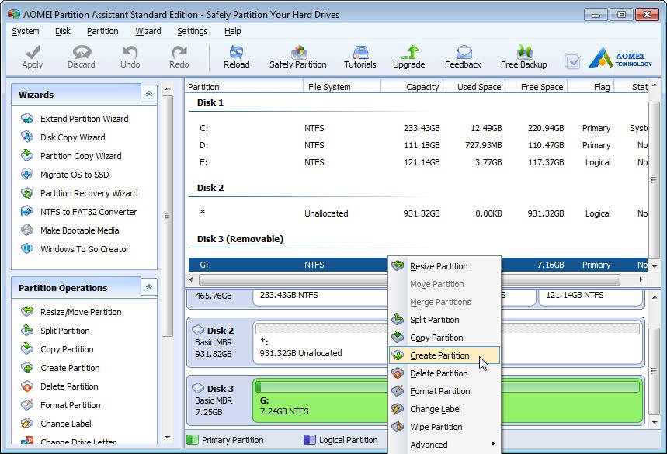Viewport: 667px width, 454px height.
Task: Choose Create Partition in context menu
Action: [444, 355]
